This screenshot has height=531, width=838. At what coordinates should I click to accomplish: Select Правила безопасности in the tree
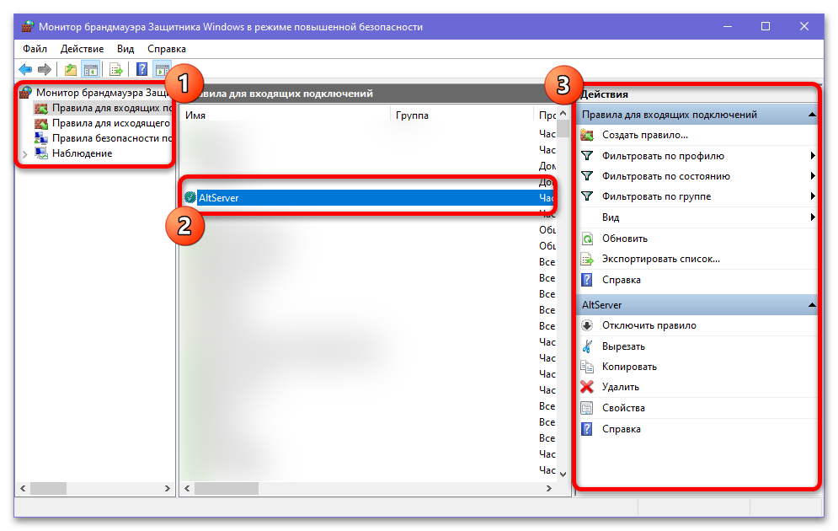(112, 138)
